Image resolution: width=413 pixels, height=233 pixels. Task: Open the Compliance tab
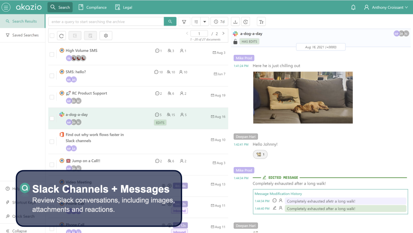(x=93, y=7)
